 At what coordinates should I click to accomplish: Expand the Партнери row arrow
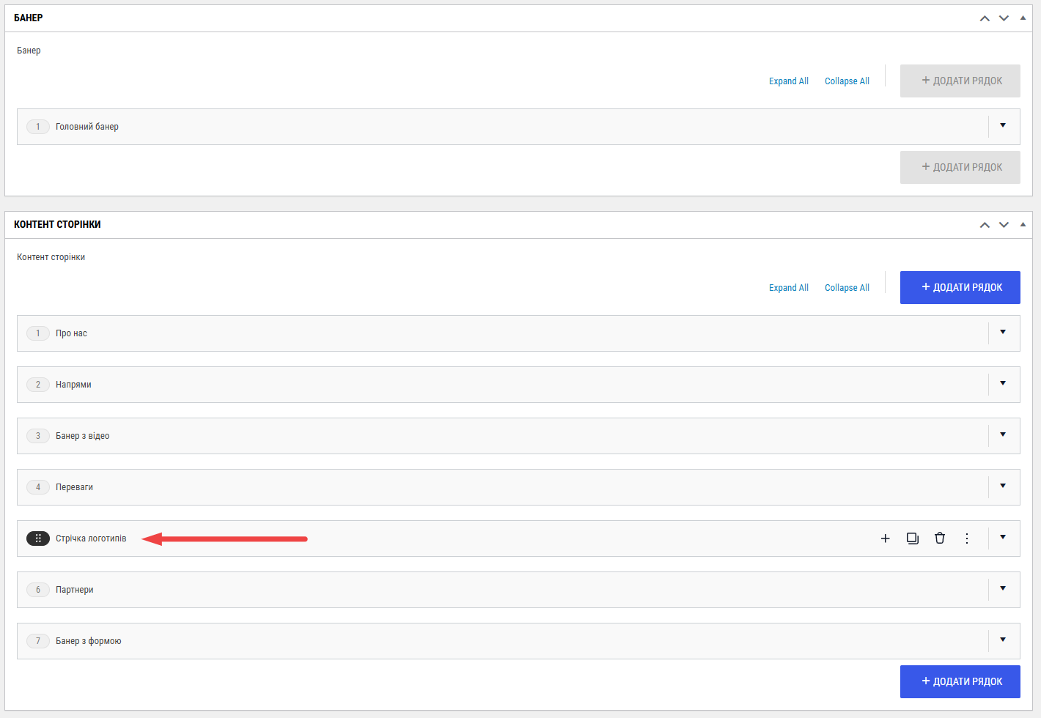[1003, 589]
